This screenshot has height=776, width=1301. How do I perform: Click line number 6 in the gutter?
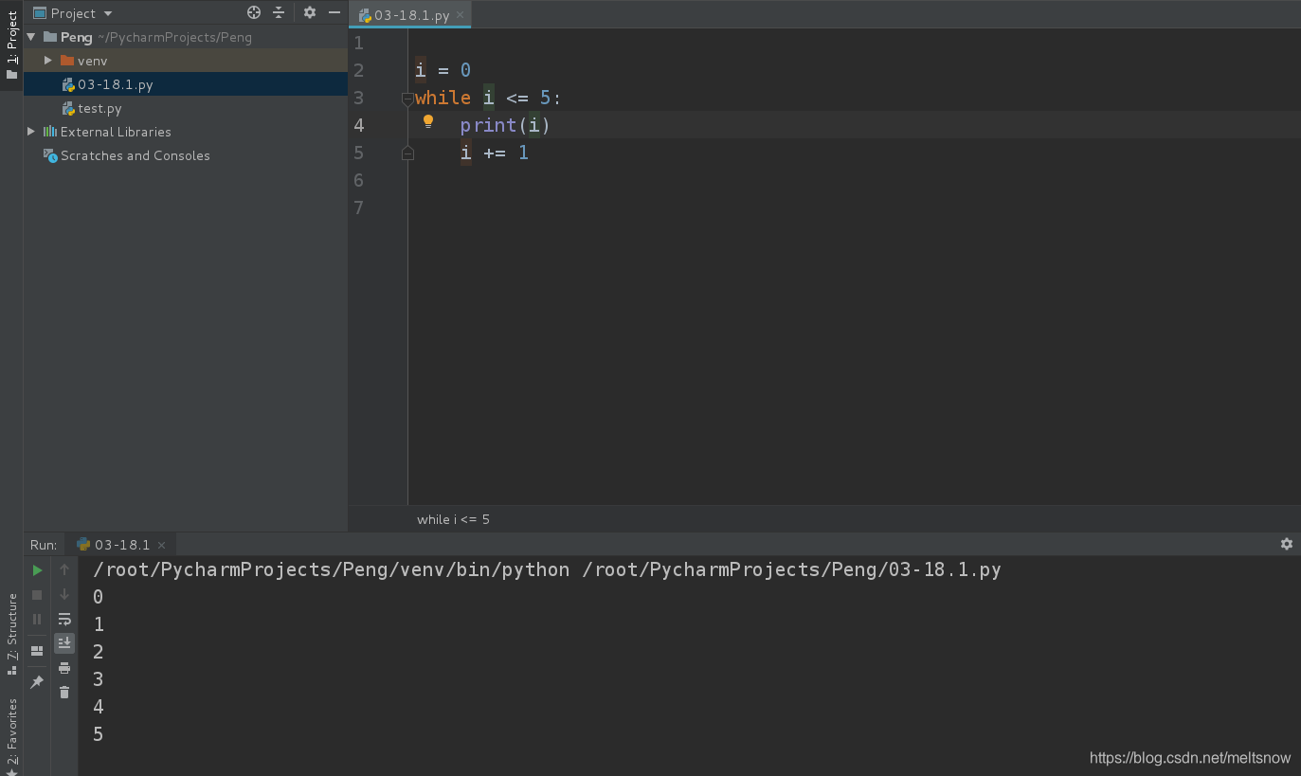(x=358, y=180)
